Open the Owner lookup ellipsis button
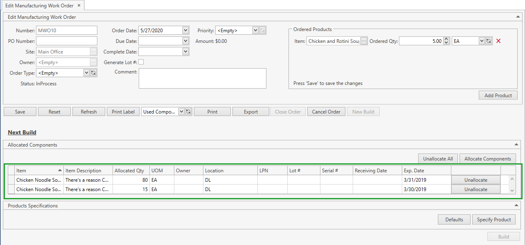525x245 pixels. [93, 62]
